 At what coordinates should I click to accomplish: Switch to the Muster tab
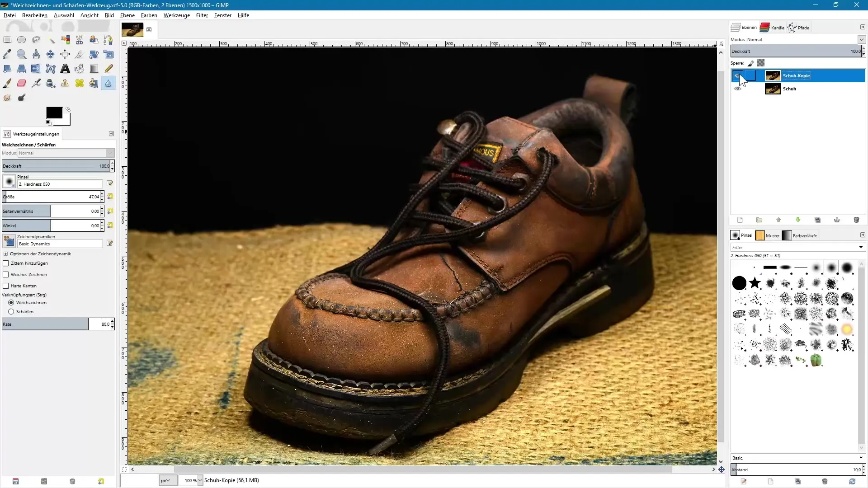coord(768,235)
